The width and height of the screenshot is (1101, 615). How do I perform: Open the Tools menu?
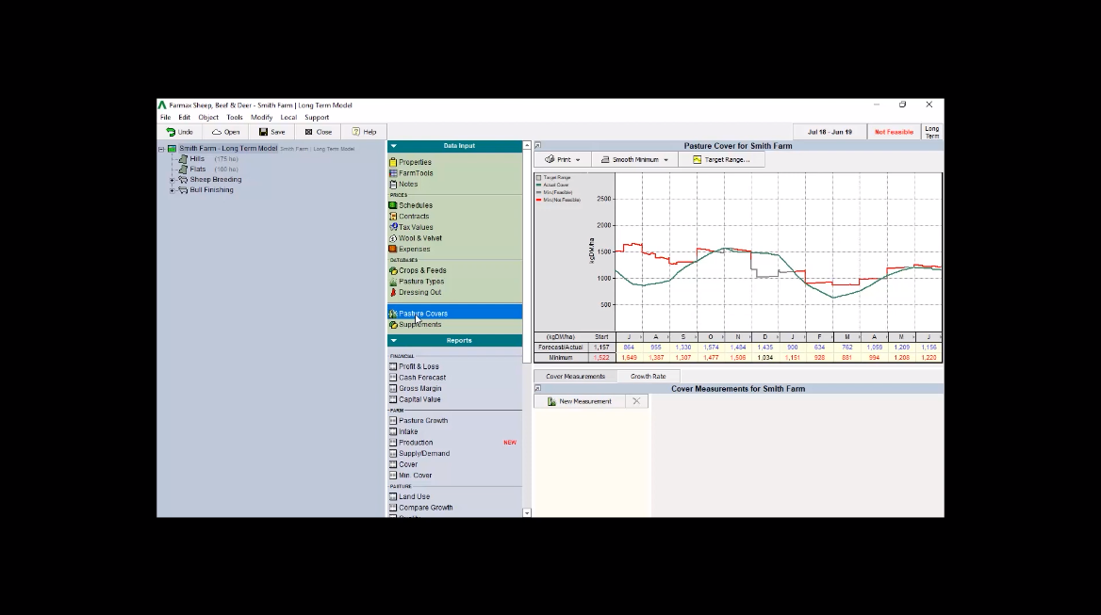point(235,118)
